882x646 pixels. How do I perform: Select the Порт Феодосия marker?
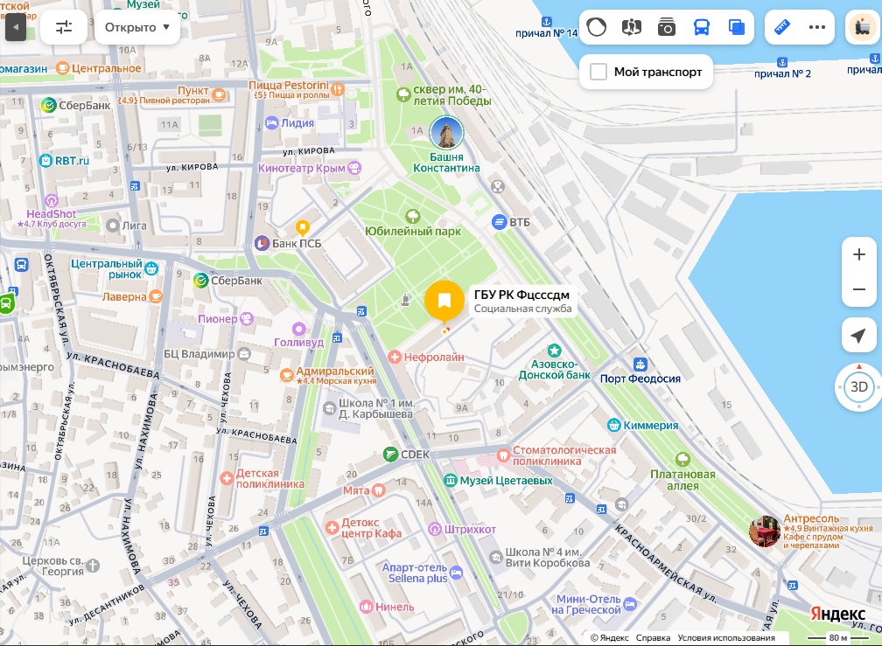click(640, 365)
